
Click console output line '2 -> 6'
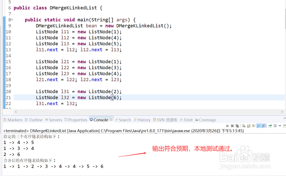(x=12, y=154)
